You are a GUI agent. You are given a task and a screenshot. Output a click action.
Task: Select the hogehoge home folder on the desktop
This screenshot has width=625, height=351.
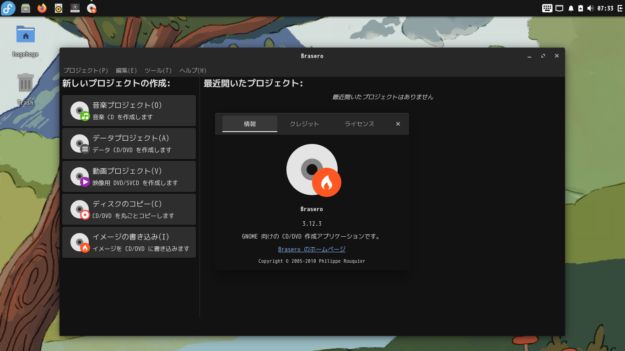(x=26, y=41)
